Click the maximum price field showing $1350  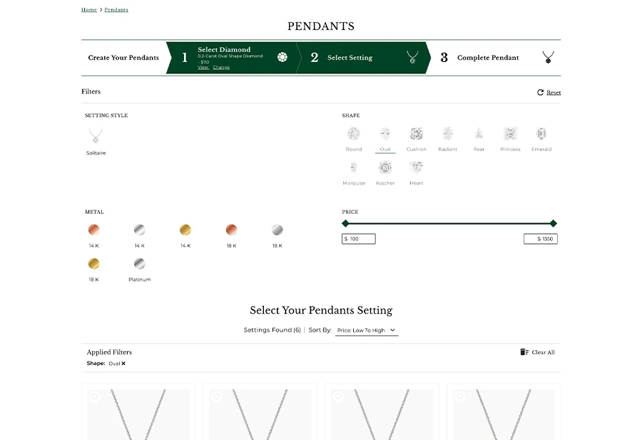click(x=541, y=239)
